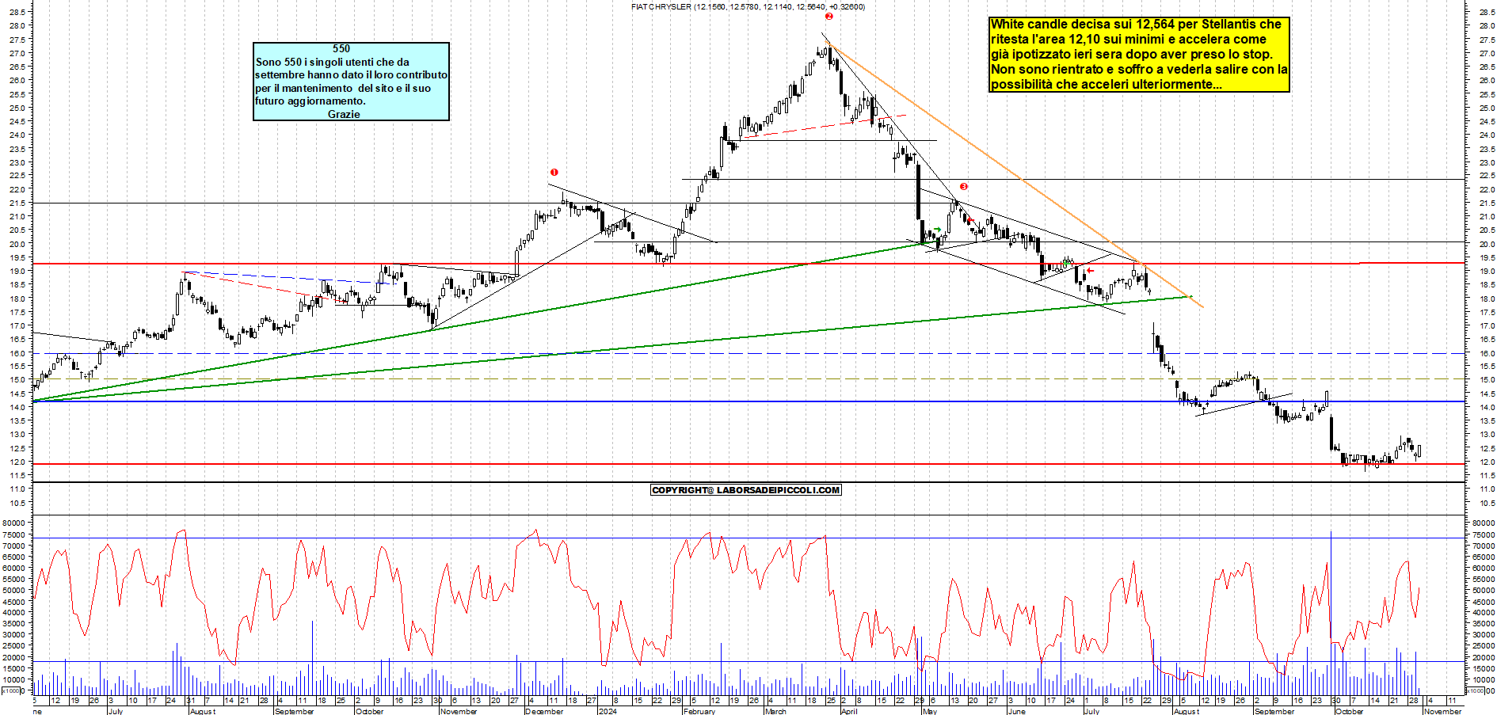Viewport: 1497px width, 715px height.
Task: Click the green left-pointing arrow on the red line
Action: (x=1066, y=262)
